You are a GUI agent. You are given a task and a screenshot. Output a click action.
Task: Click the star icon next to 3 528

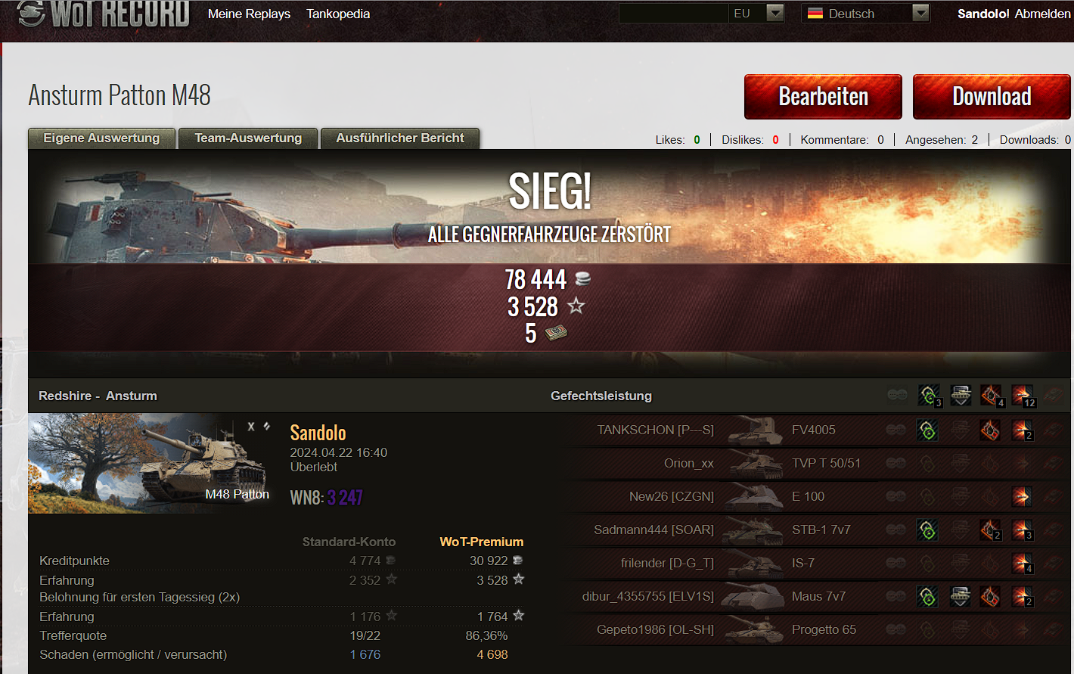pyautogui.click(x=576, y=306)
